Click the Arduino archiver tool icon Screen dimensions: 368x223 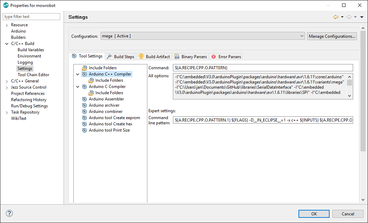(84, 105)
